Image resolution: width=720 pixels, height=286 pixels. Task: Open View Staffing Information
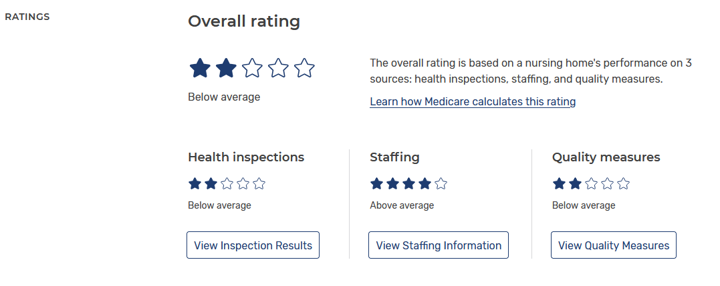click(x=439, y=245)
